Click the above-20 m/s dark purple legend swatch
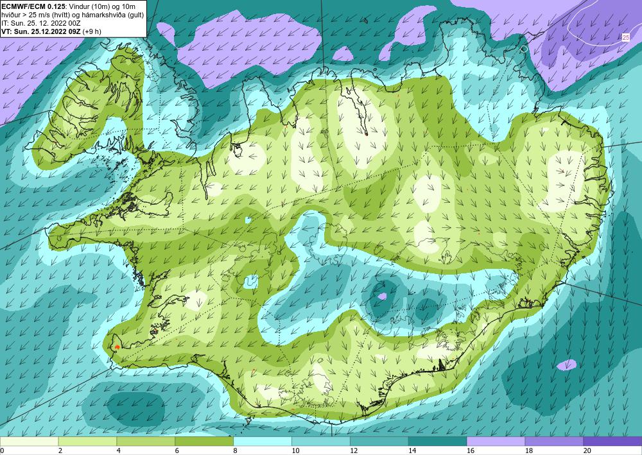Image resolution: width=642 pixels, height=455 pixels. click(613, 442)
